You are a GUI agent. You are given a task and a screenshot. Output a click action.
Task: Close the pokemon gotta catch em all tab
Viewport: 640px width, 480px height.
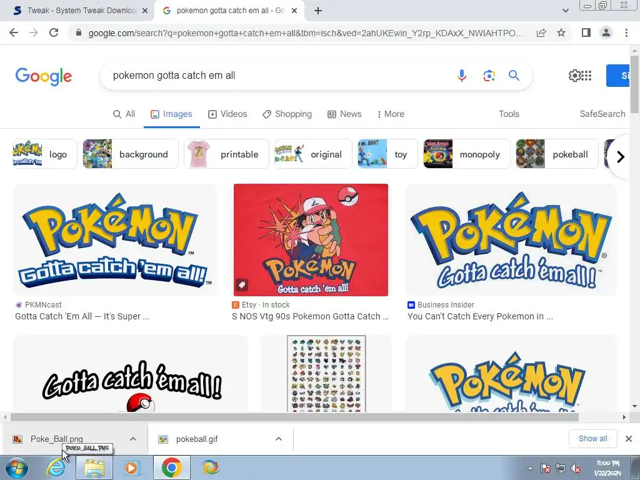(x=294, y=11)
